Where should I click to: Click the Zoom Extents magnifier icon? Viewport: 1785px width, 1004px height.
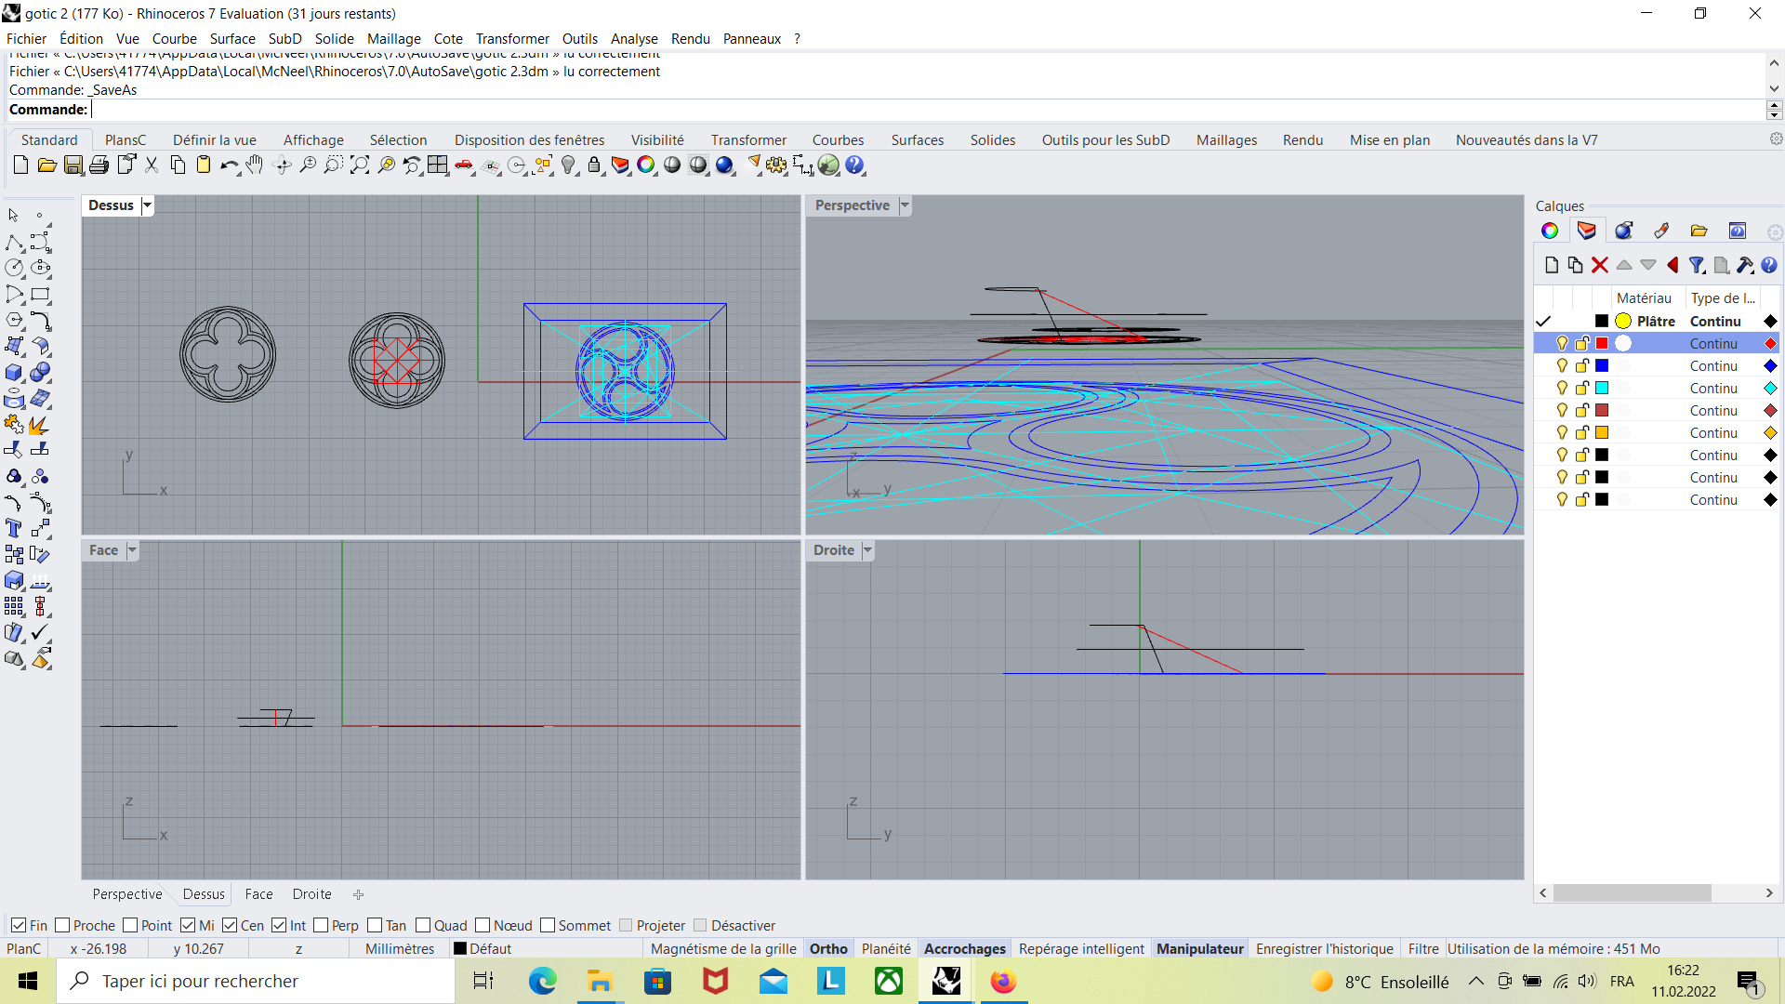[x=360, y=165]
